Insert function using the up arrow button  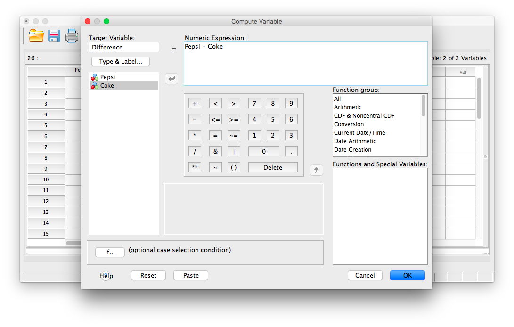click(317, 170)
